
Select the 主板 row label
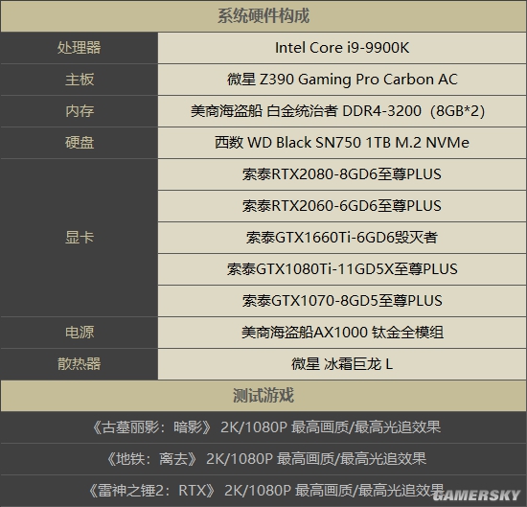(80, 80)
